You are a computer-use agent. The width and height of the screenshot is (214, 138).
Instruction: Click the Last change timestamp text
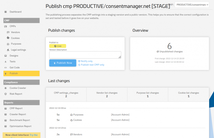(x=169, y=62)
